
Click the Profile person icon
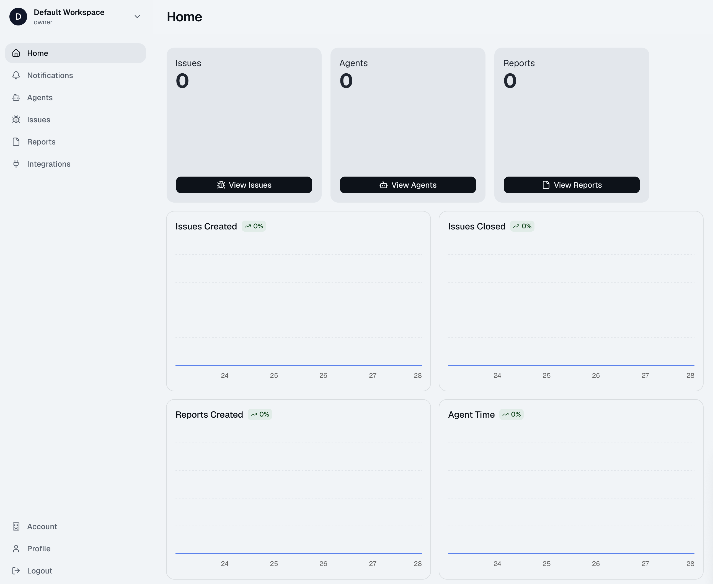[16, 549]
